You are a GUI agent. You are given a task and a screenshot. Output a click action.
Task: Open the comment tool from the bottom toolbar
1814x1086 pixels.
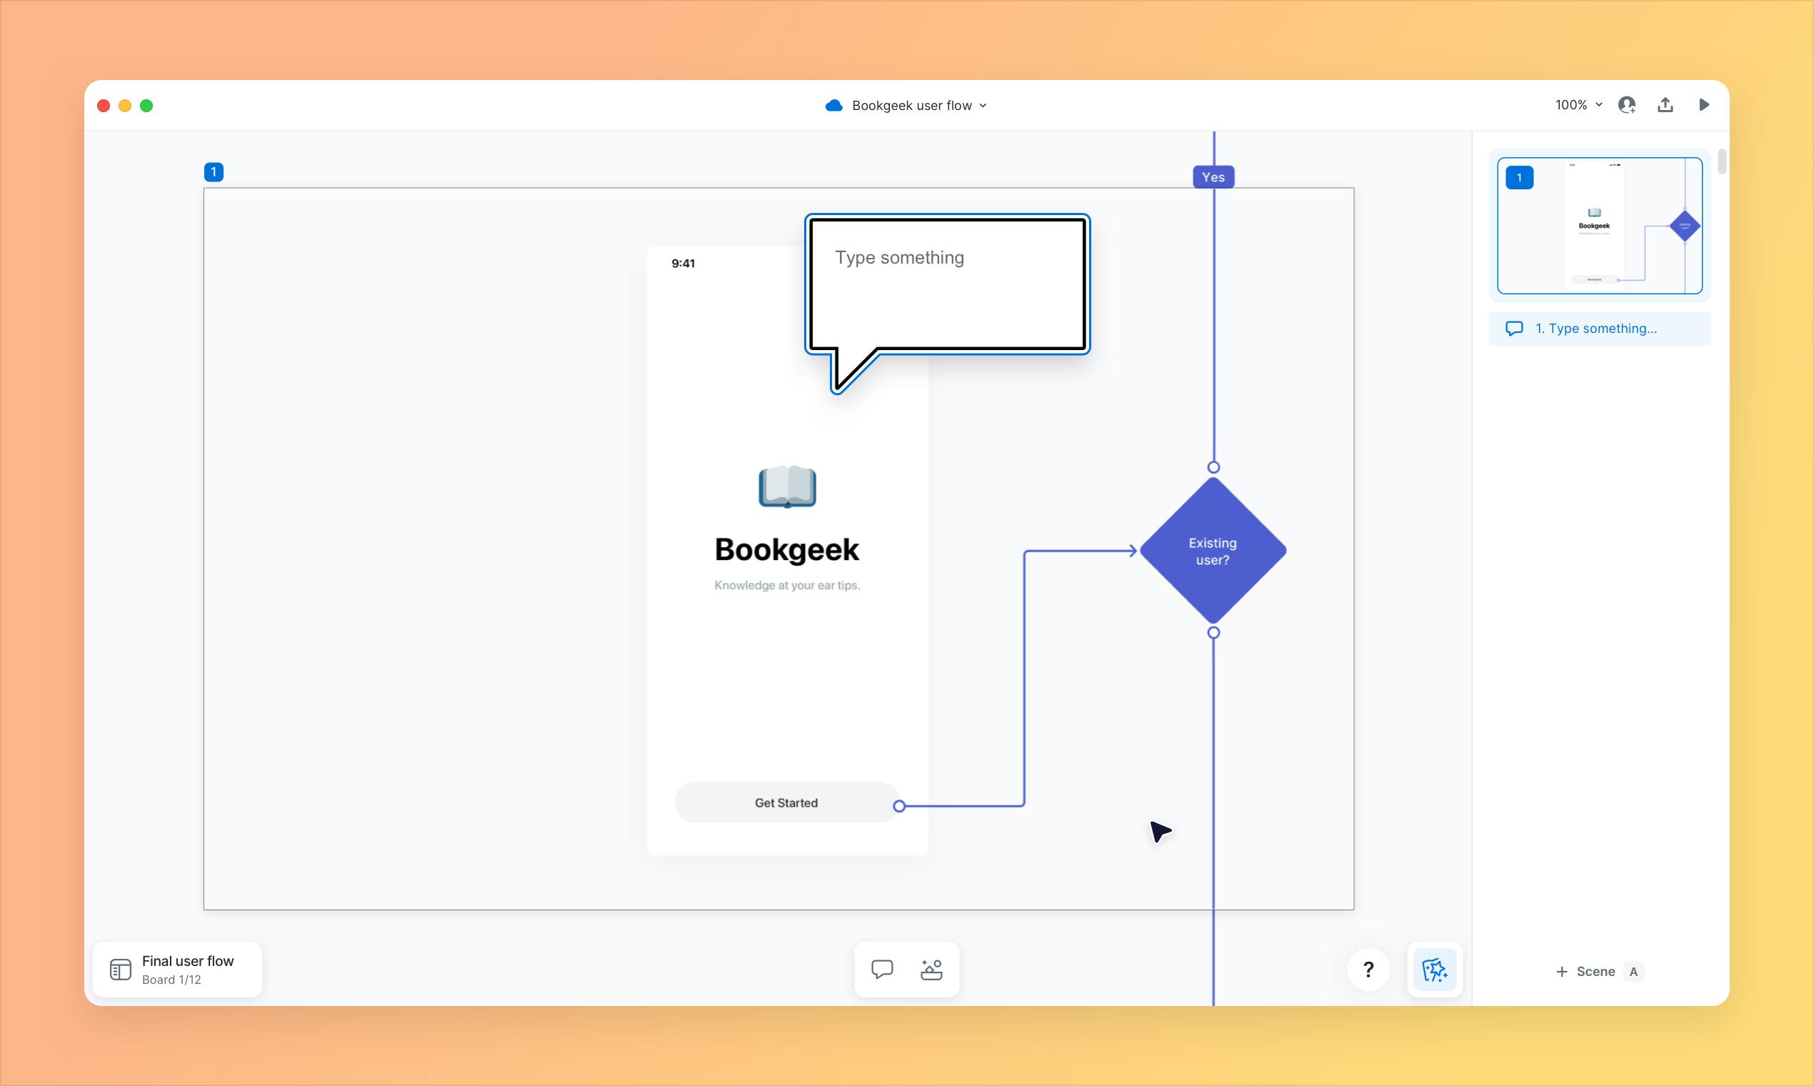(882, 969)
